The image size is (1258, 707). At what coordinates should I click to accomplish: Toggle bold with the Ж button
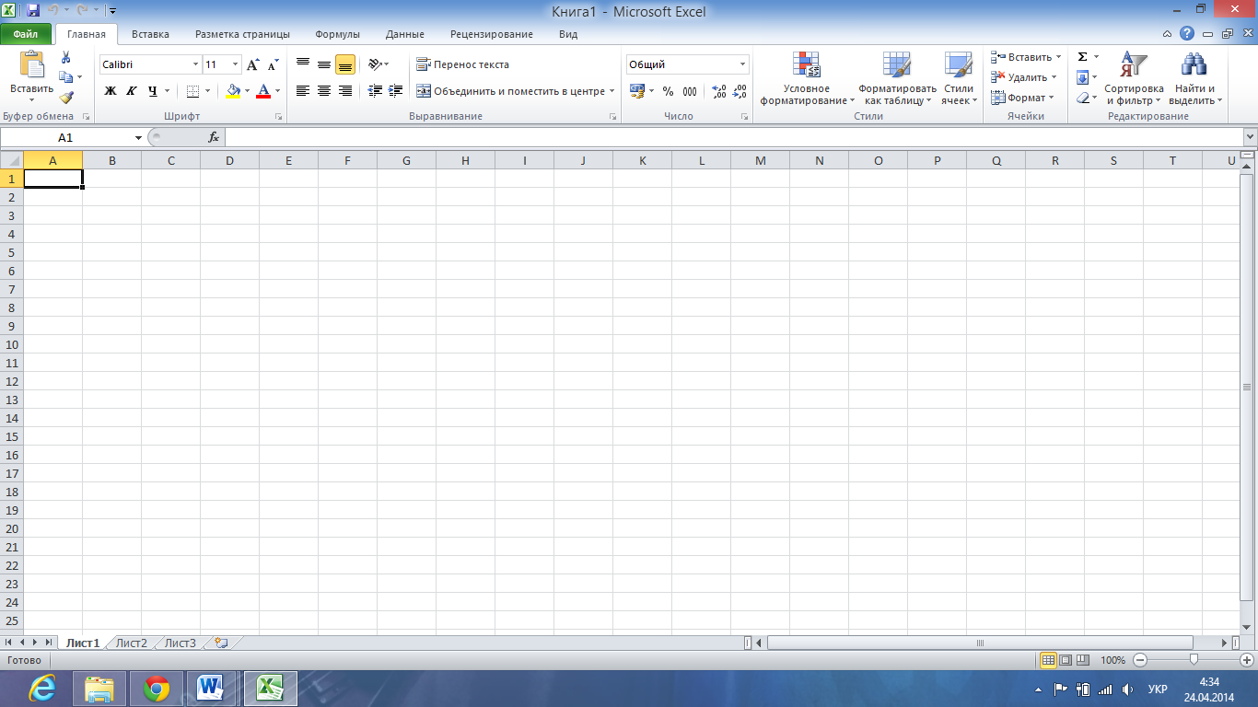tap(111, 91)
